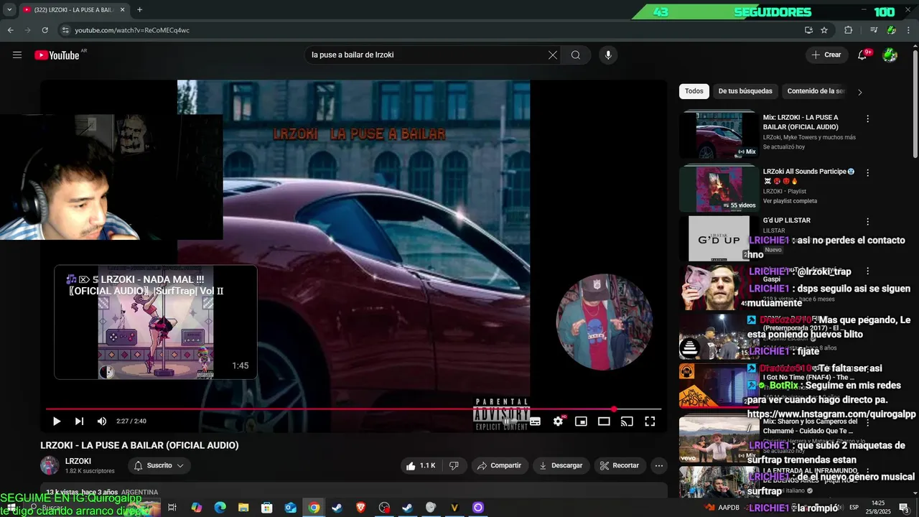Image resolution: width=919 pixels, height=517 pixels.
Task: Click the Crear button
Action: (x=826, y=55)
